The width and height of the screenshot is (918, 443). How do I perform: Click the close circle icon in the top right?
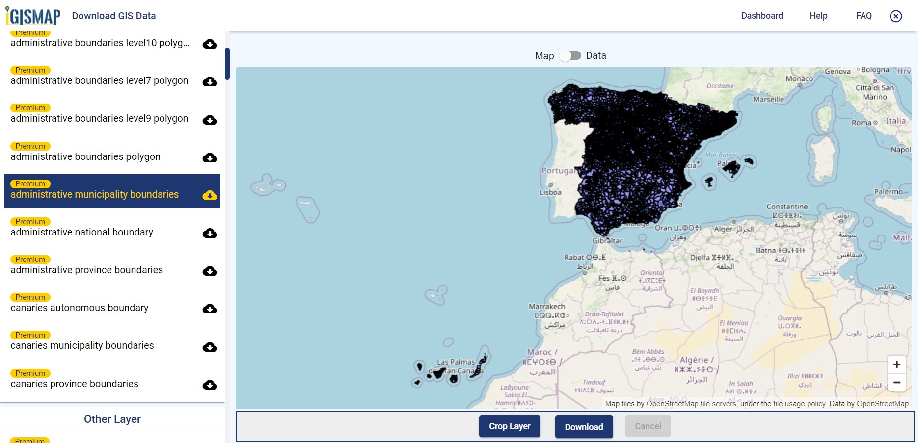pyautogui.click(x=895, y=15)
